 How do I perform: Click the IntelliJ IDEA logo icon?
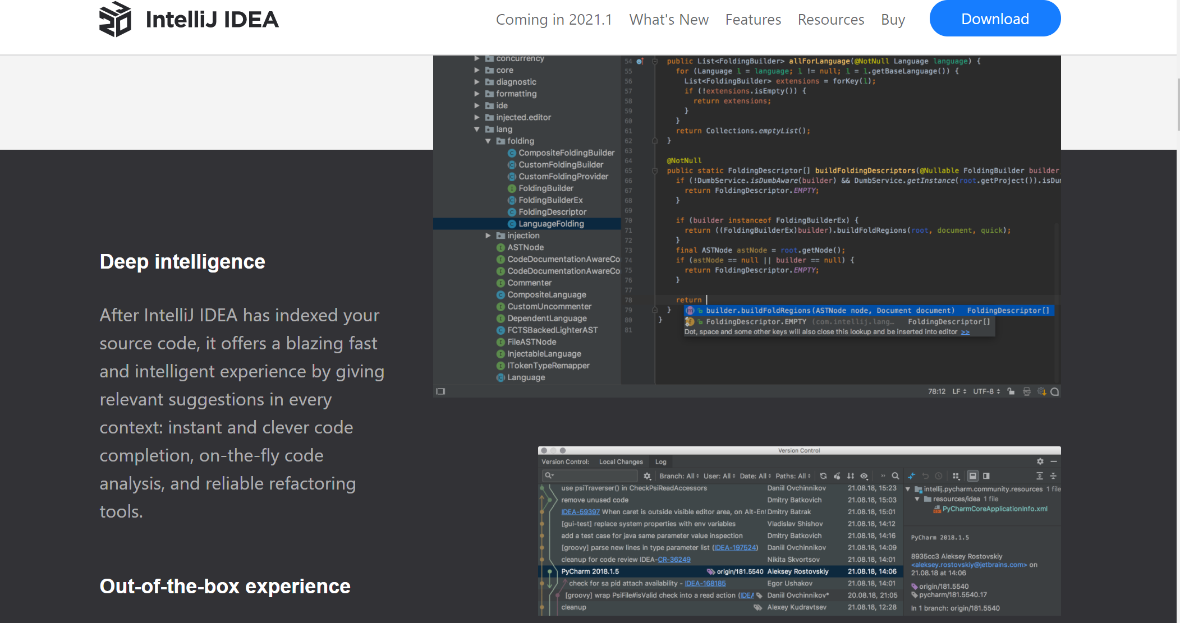tap(115, 20)
